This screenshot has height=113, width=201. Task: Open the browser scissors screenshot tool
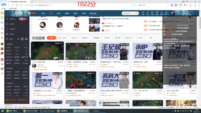click(190, 5)
